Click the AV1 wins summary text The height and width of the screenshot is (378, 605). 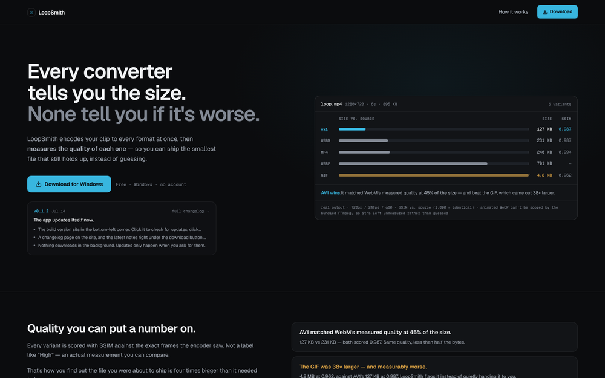pyautogui.click(x=330, y=193)
